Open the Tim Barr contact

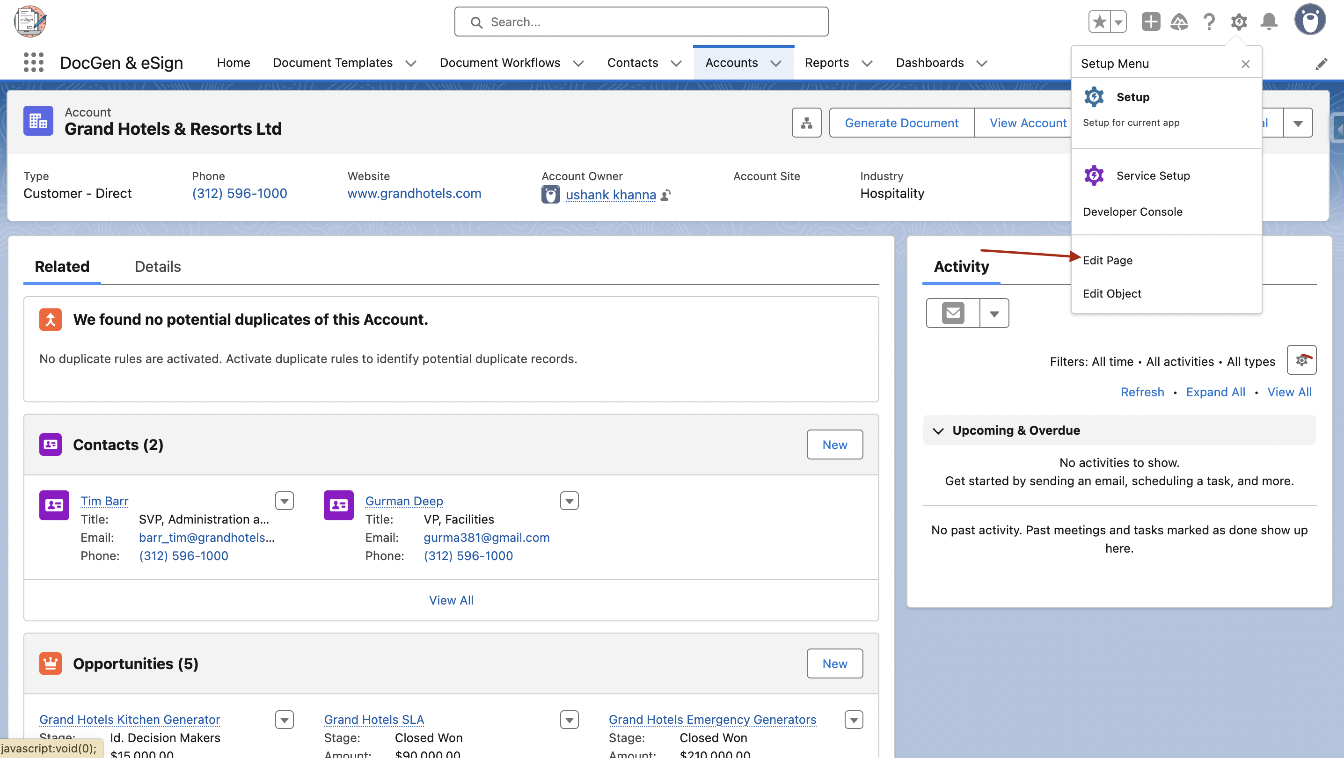click(x=104, y=501)
